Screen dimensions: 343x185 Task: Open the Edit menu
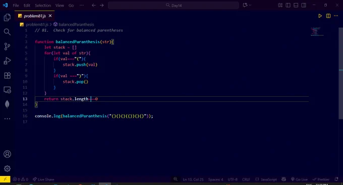(x=27, y=6)
